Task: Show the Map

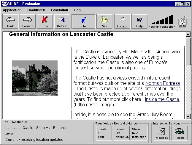Action: click(x=104, y=21)
